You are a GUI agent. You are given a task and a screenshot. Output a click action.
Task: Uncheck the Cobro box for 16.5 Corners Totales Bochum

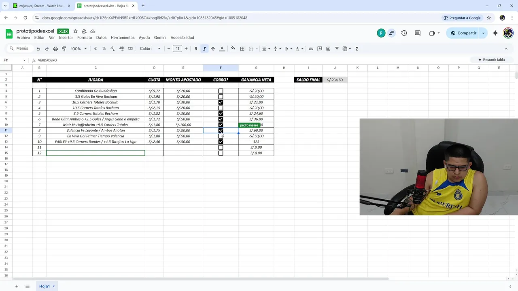click(221, 102)
